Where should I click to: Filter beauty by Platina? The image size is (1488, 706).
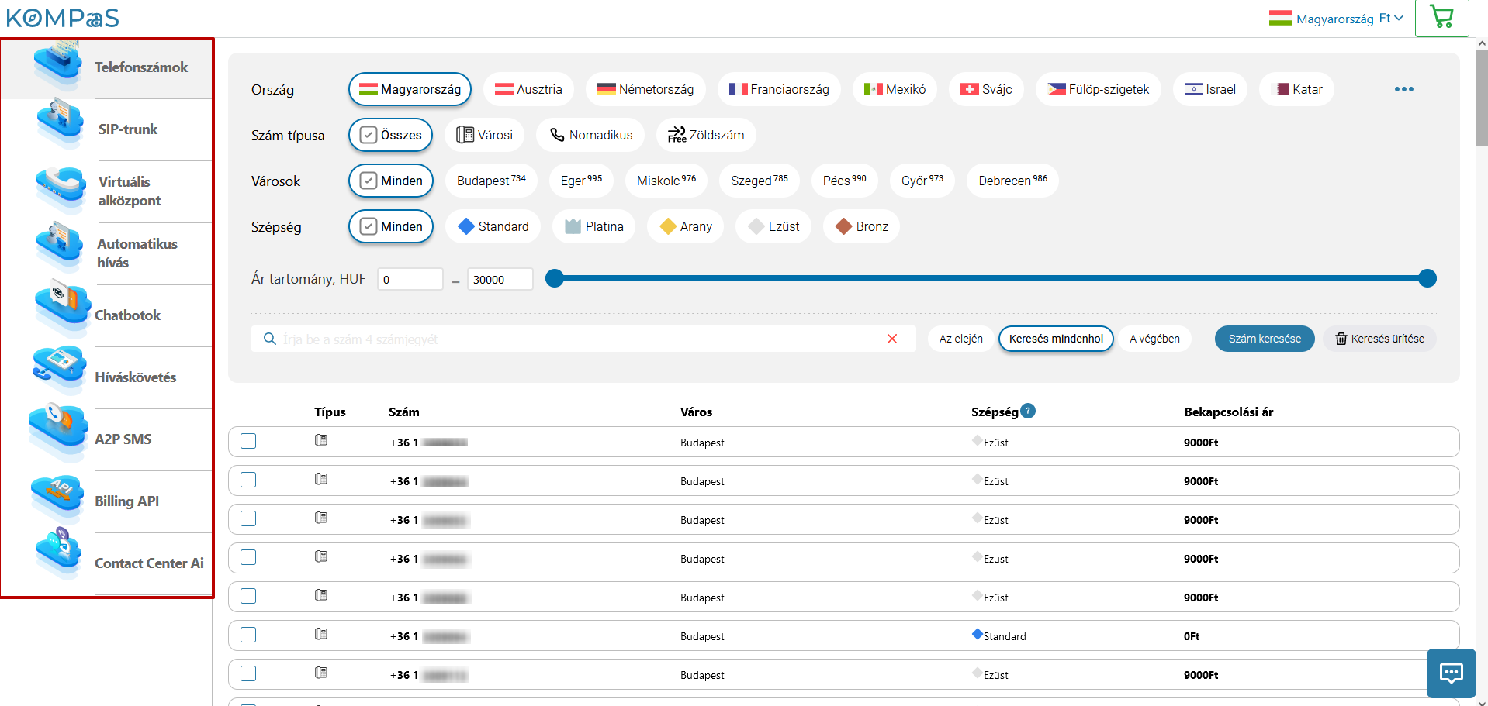pos(593,226)
